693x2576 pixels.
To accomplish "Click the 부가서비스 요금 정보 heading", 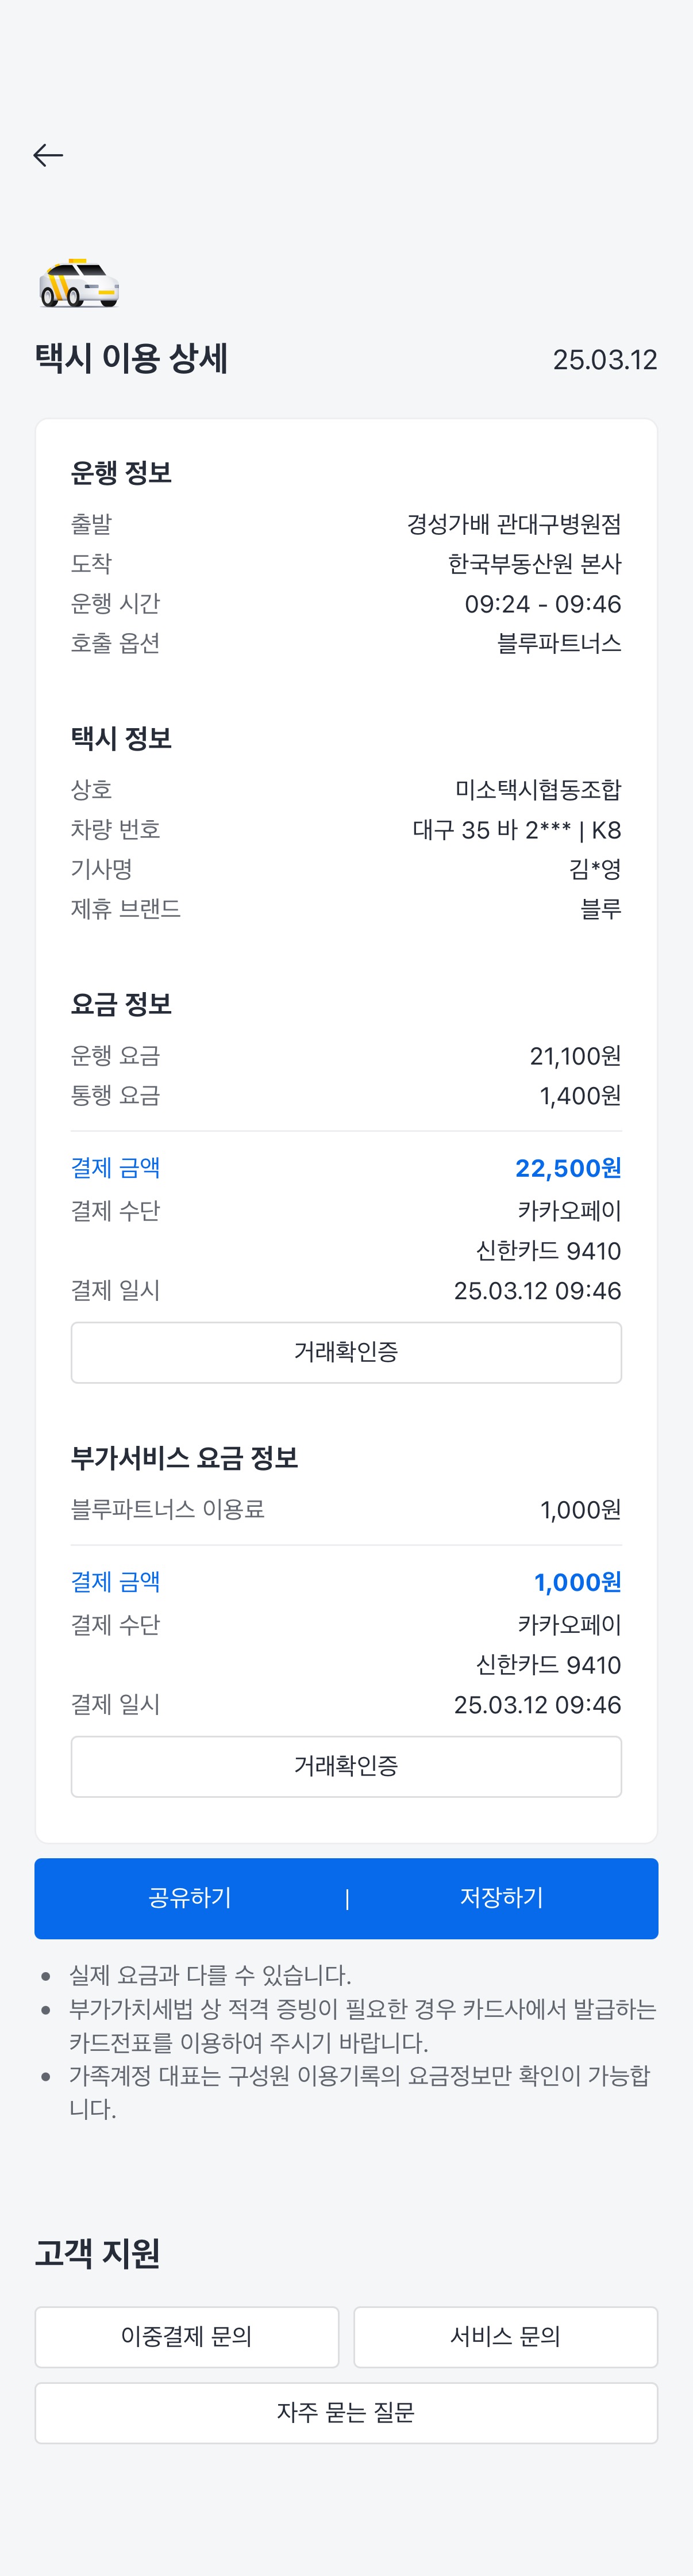I will tap(184, 1458).
